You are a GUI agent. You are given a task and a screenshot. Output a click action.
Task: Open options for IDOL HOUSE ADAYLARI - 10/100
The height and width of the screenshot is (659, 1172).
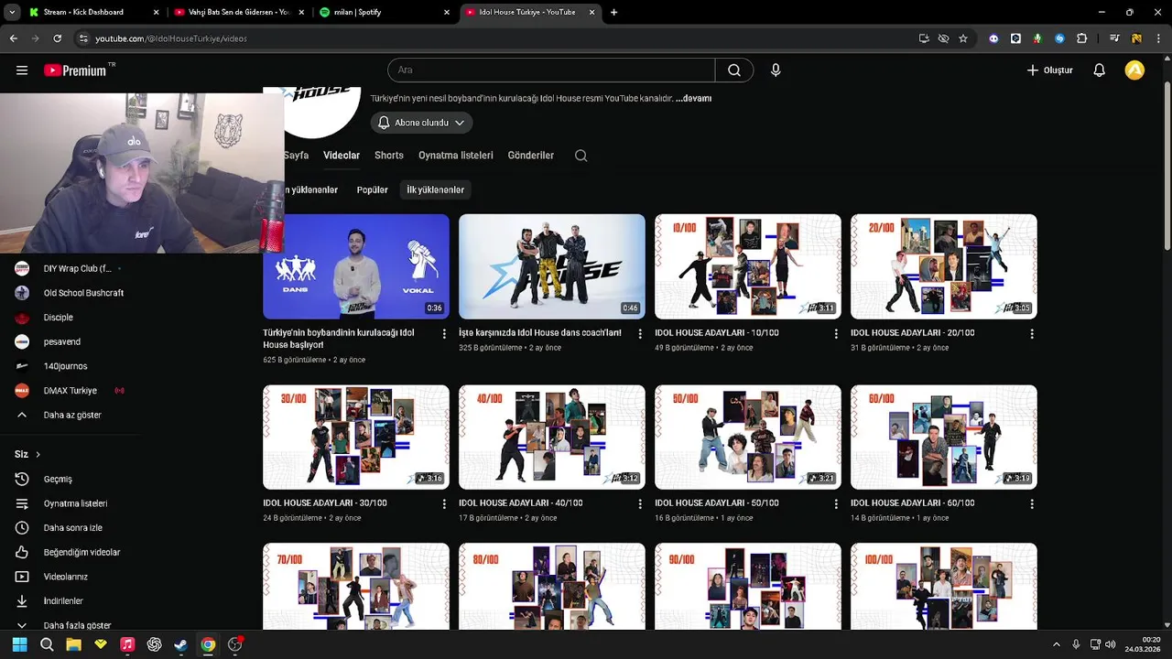tap(836, 334)
